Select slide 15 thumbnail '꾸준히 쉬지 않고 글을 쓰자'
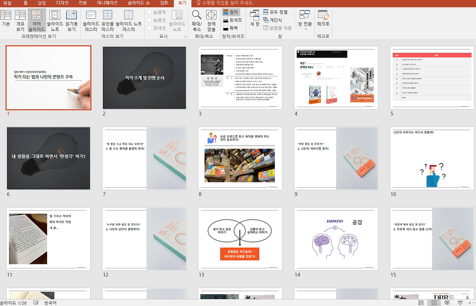This screenshot has height=306, width=476. pos(432,239)
